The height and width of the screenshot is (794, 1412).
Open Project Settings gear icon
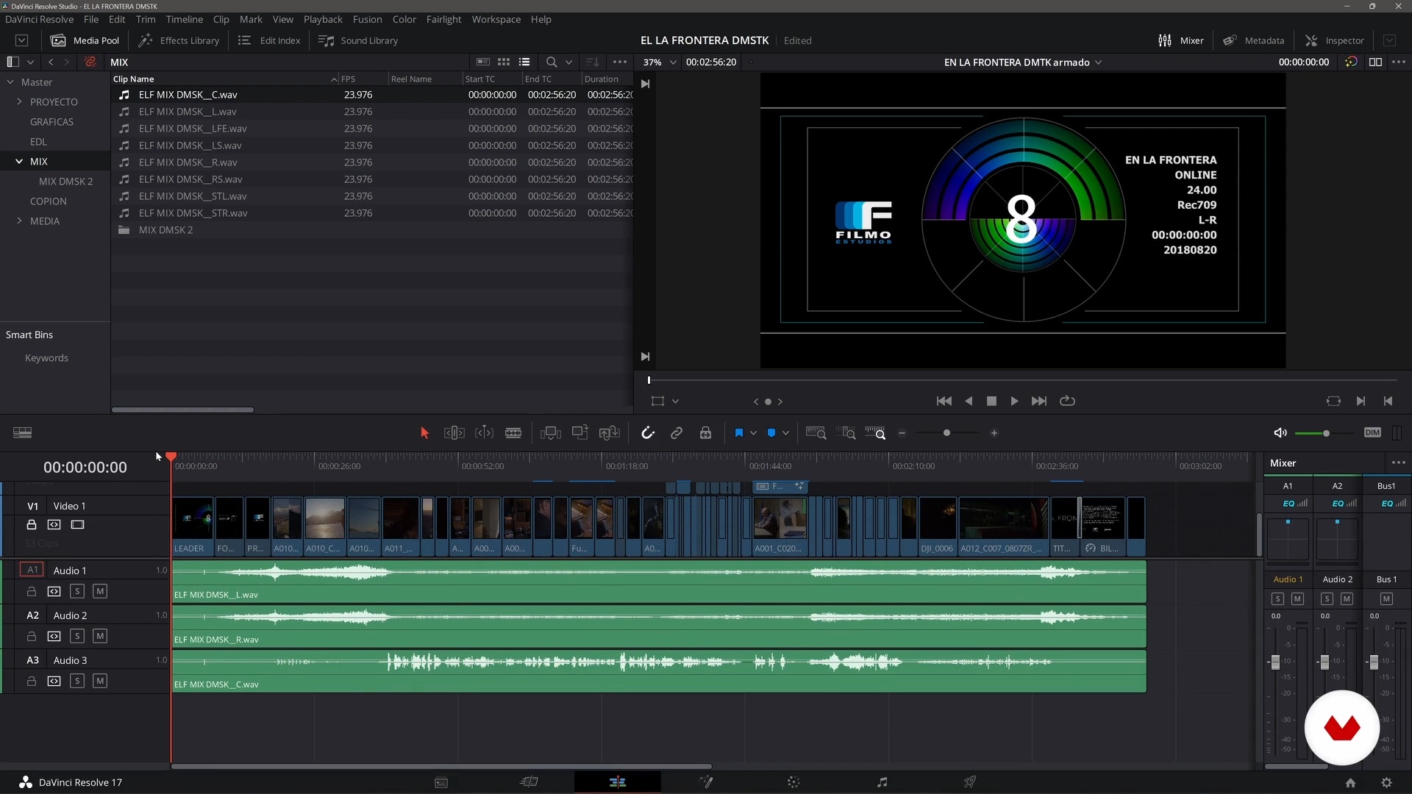point(1386,783)
